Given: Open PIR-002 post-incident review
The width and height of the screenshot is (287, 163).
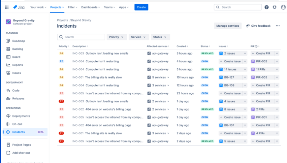Looking at the screenshot, I should pos(261,61).
